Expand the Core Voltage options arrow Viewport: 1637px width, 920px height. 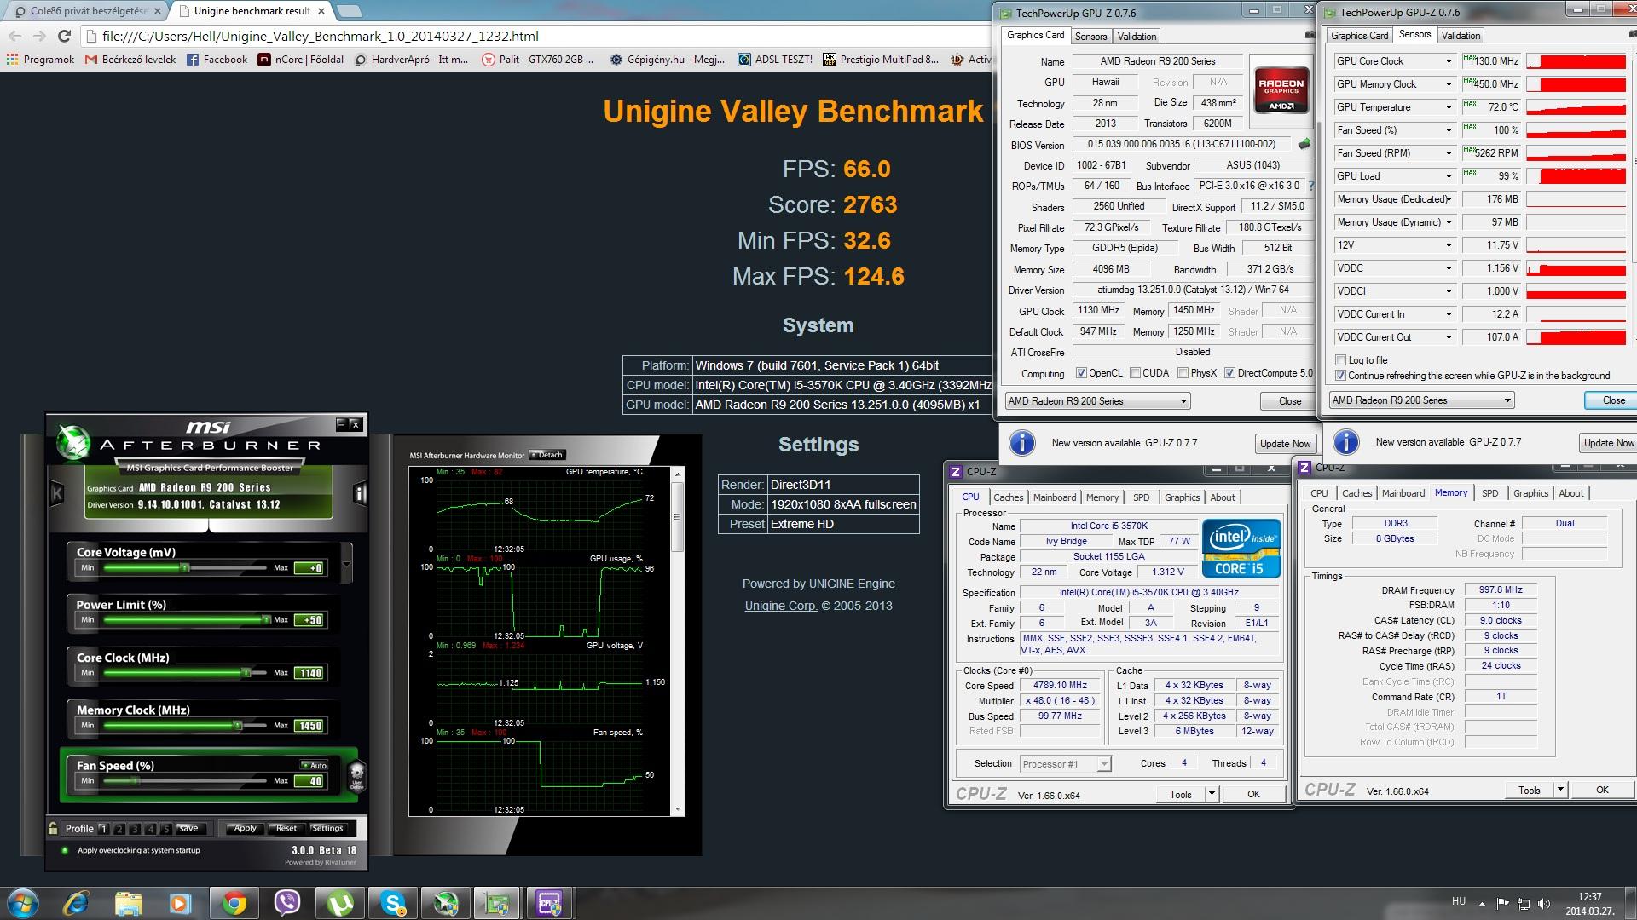click(x=346, y=565)
